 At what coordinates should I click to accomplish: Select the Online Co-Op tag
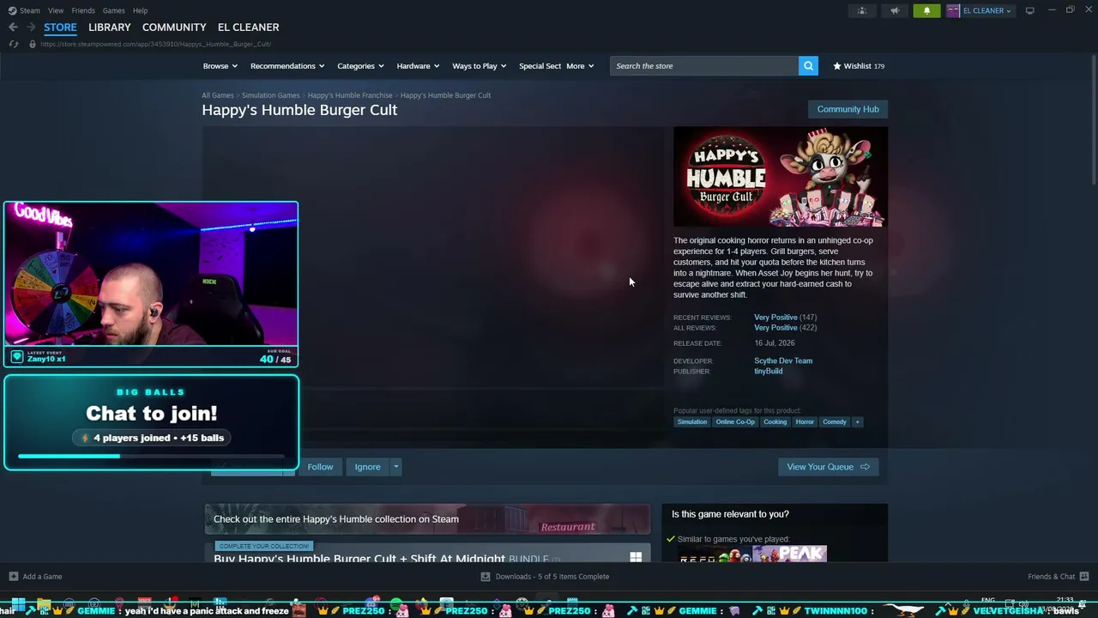click(x=735, y=422)
